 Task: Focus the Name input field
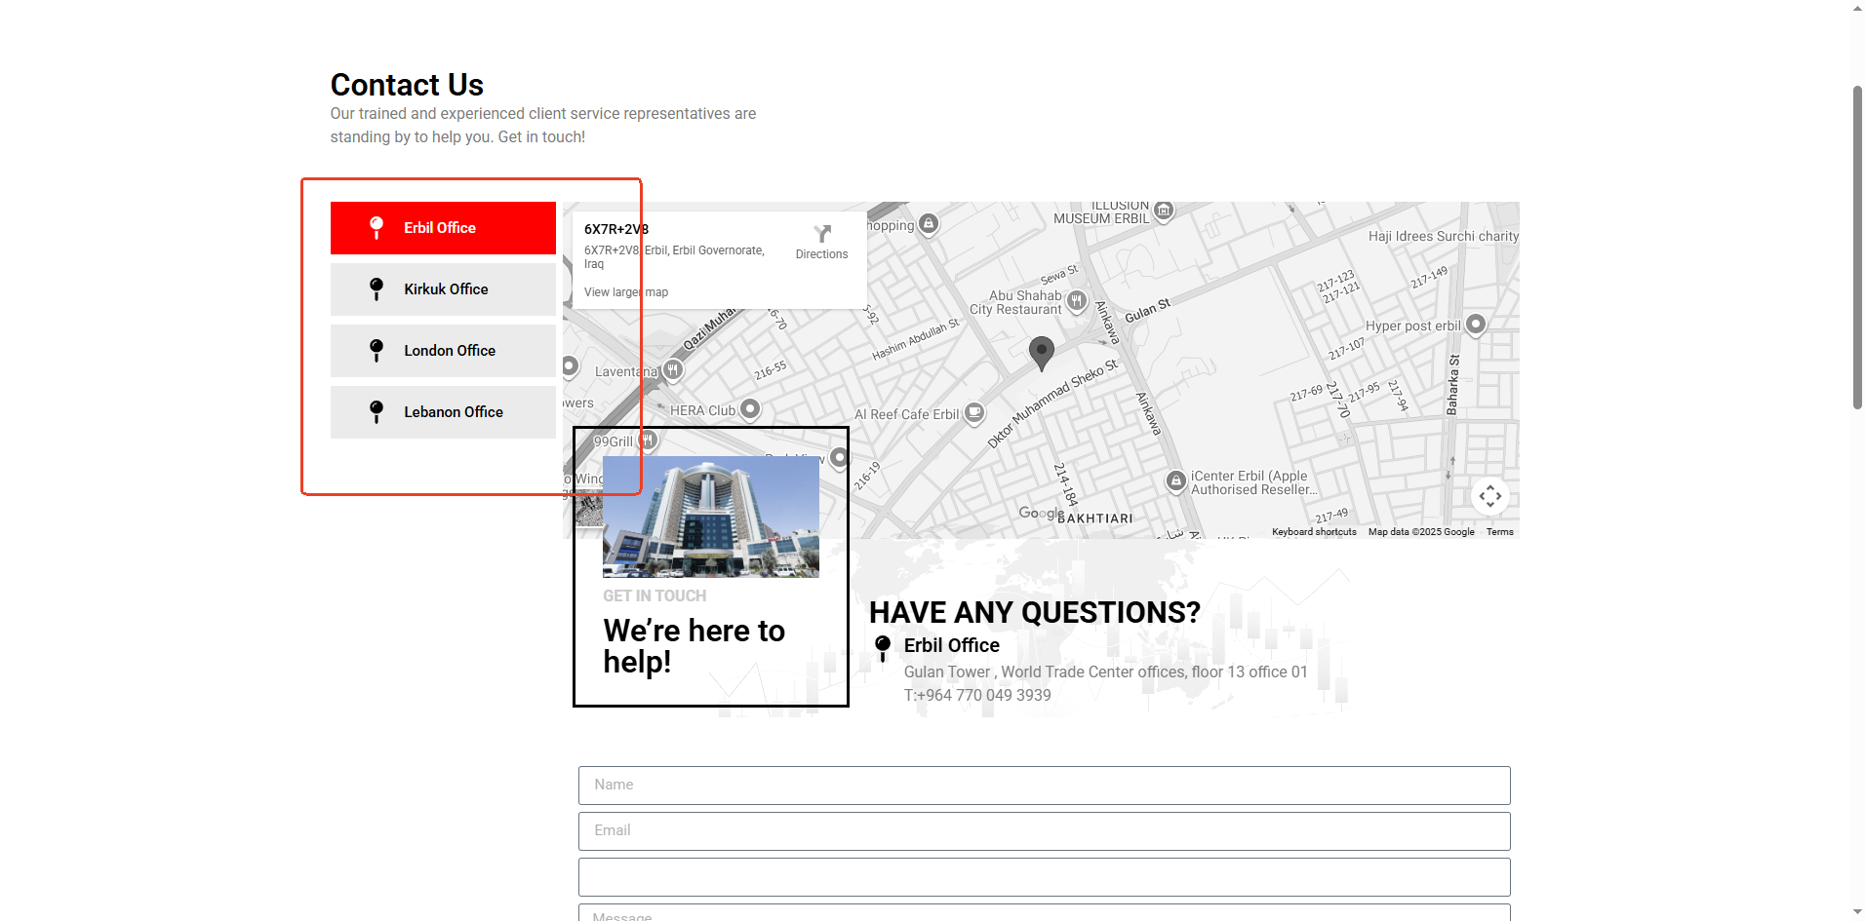1044,786
